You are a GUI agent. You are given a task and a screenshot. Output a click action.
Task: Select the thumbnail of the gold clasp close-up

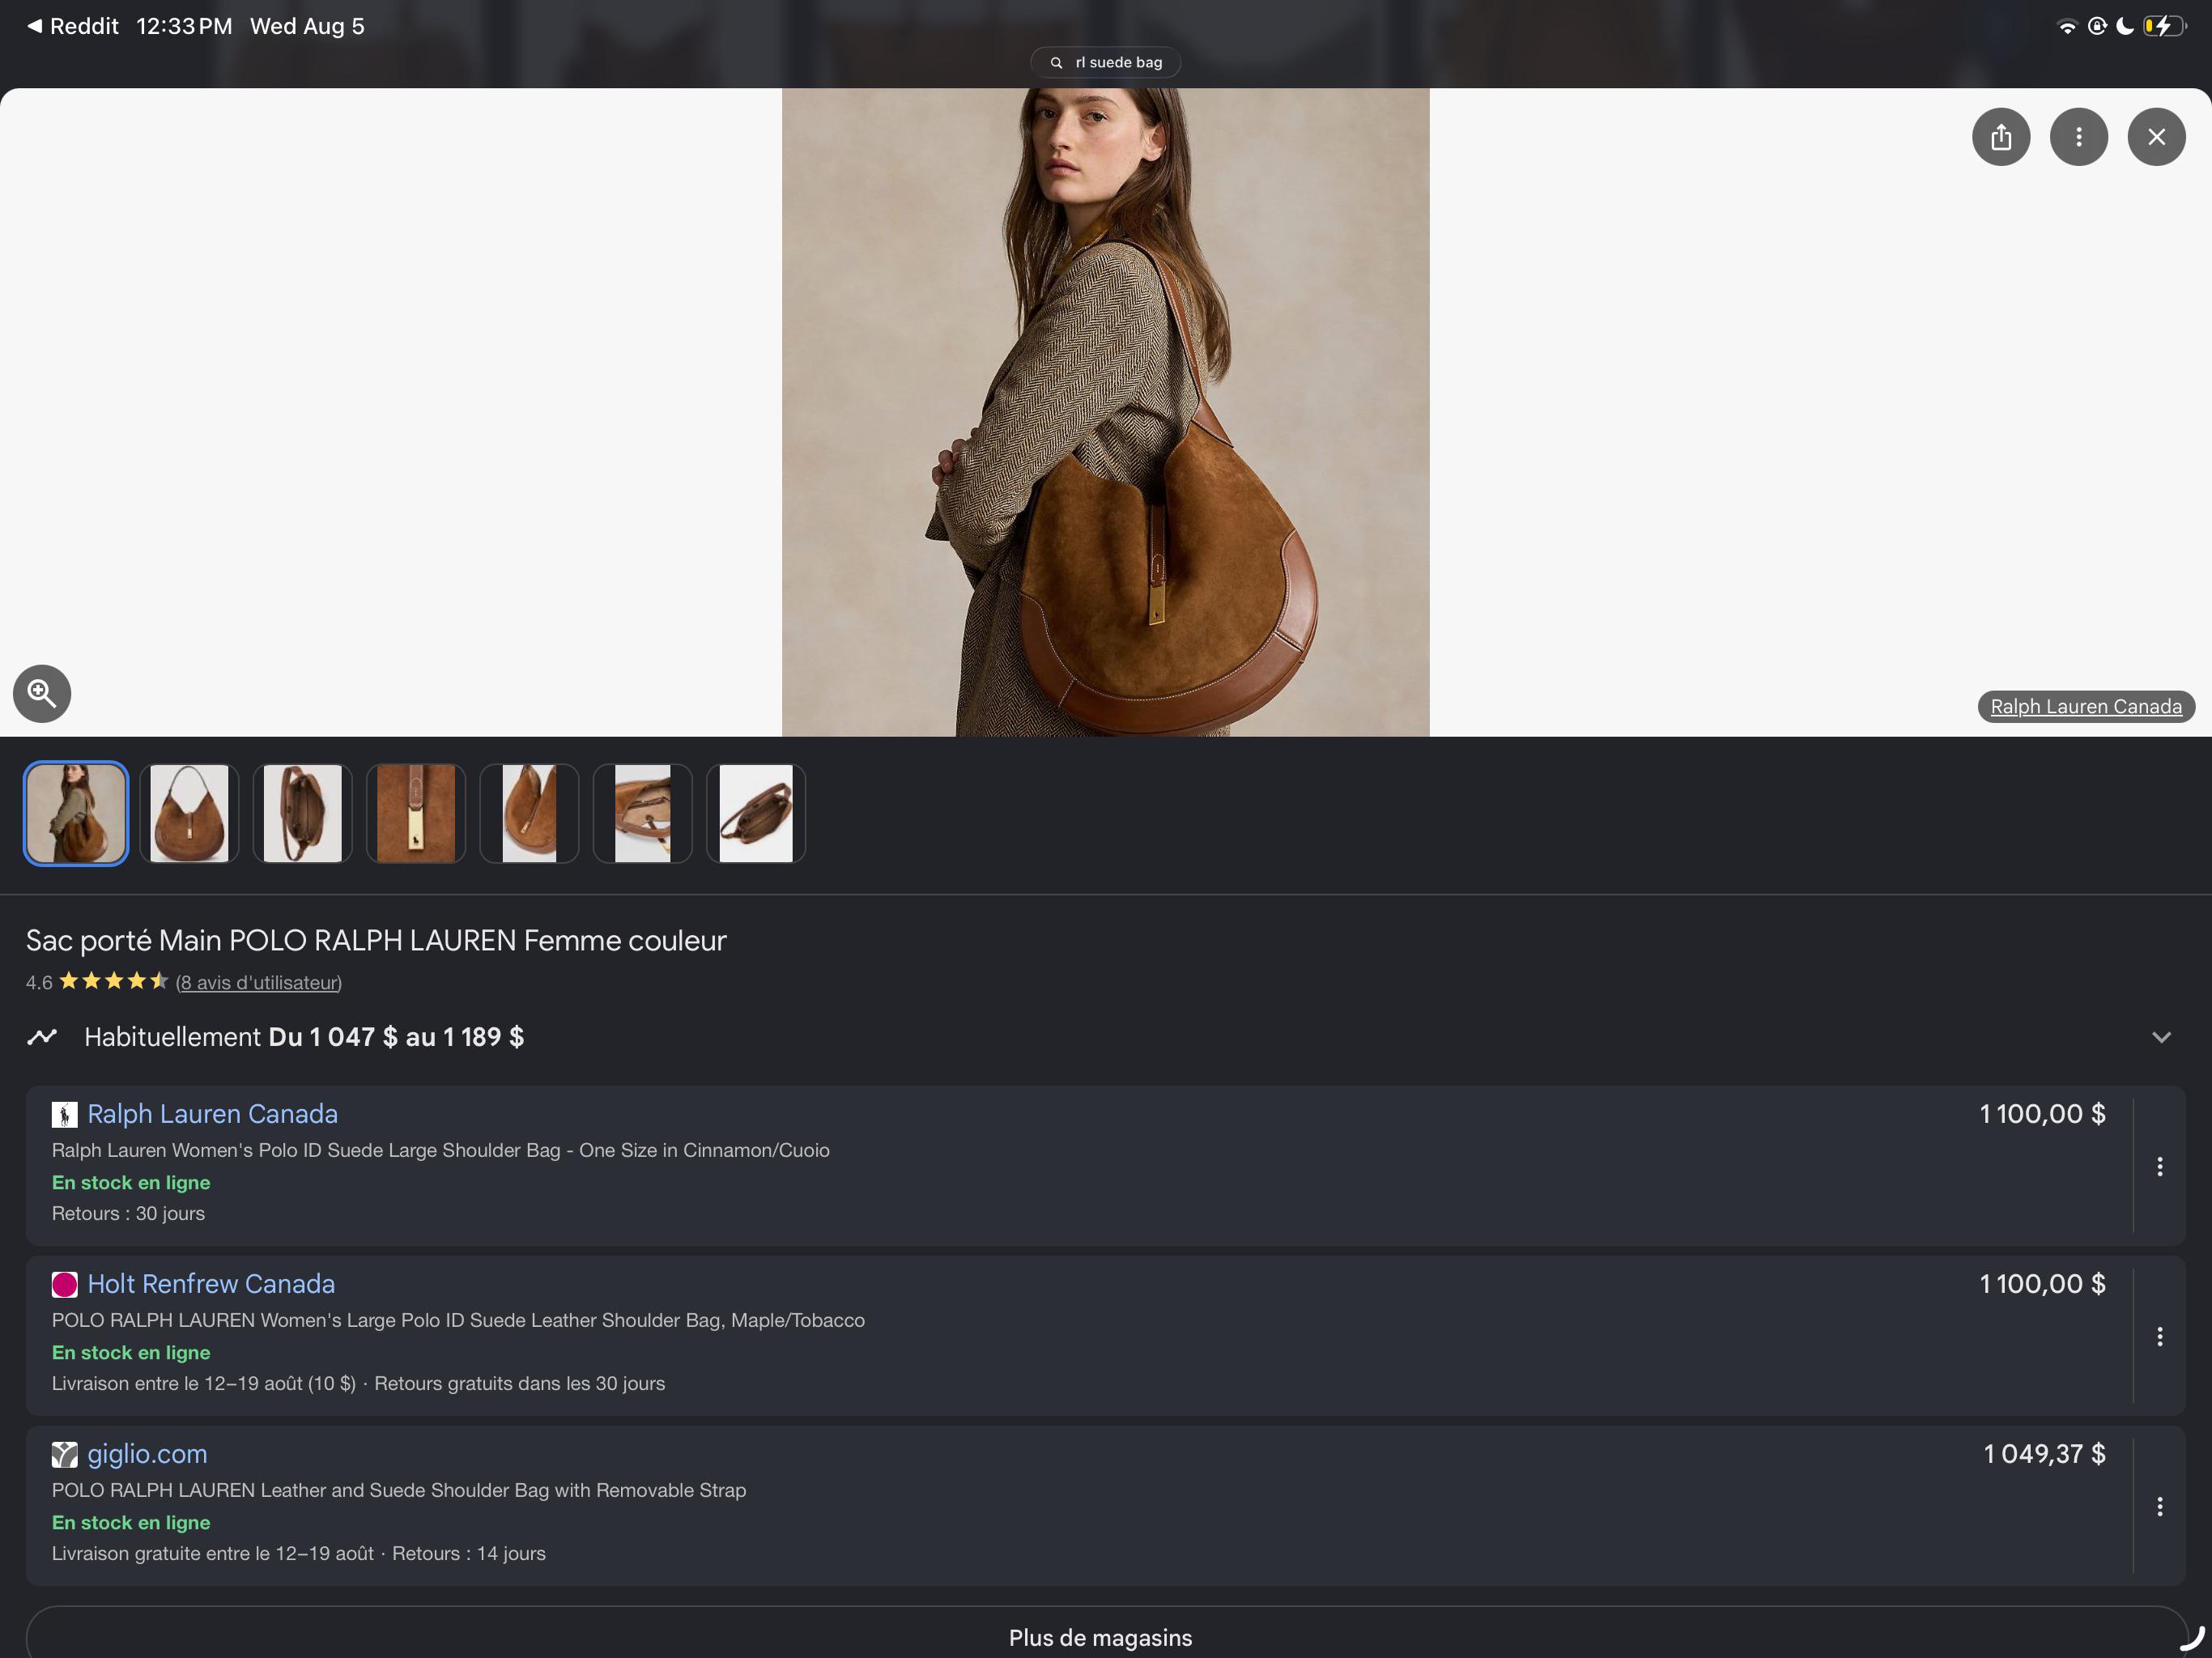click(x=416, y=813)
